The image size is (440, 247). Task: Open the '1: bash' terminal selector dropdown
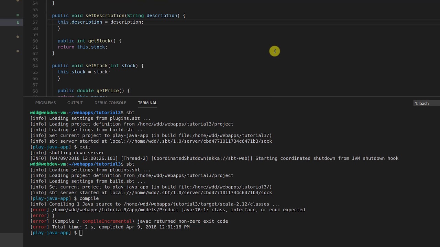point(427,103)
